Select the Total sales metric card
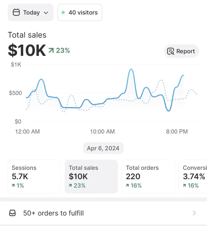The image size is (207, 226). pyautogui.click(x=91, y=176)
